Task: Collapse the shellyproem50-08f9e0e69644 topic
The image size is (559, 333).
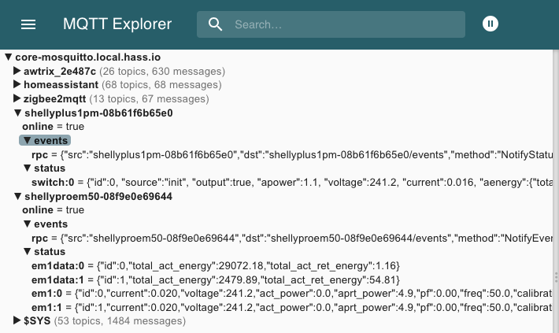Action: point(17,196)
